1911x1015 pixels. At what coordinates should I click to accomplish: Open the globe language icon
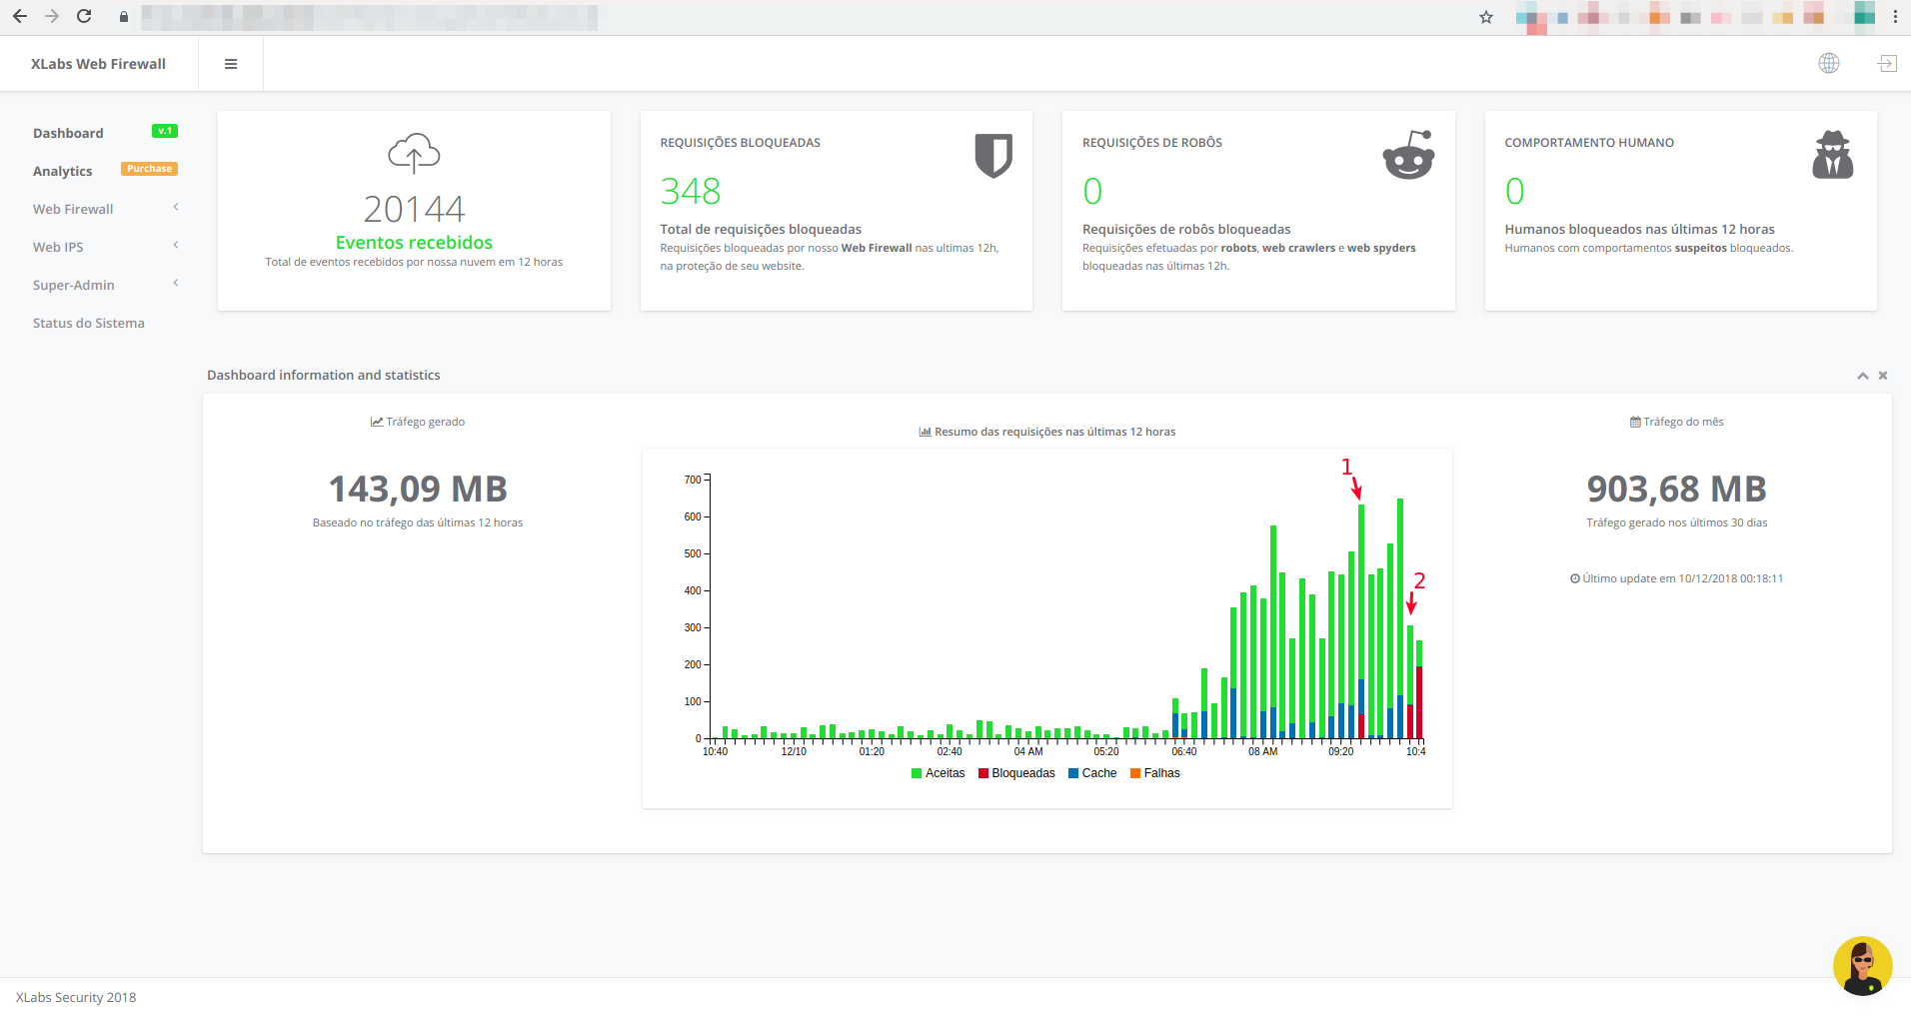(1829, 63)
